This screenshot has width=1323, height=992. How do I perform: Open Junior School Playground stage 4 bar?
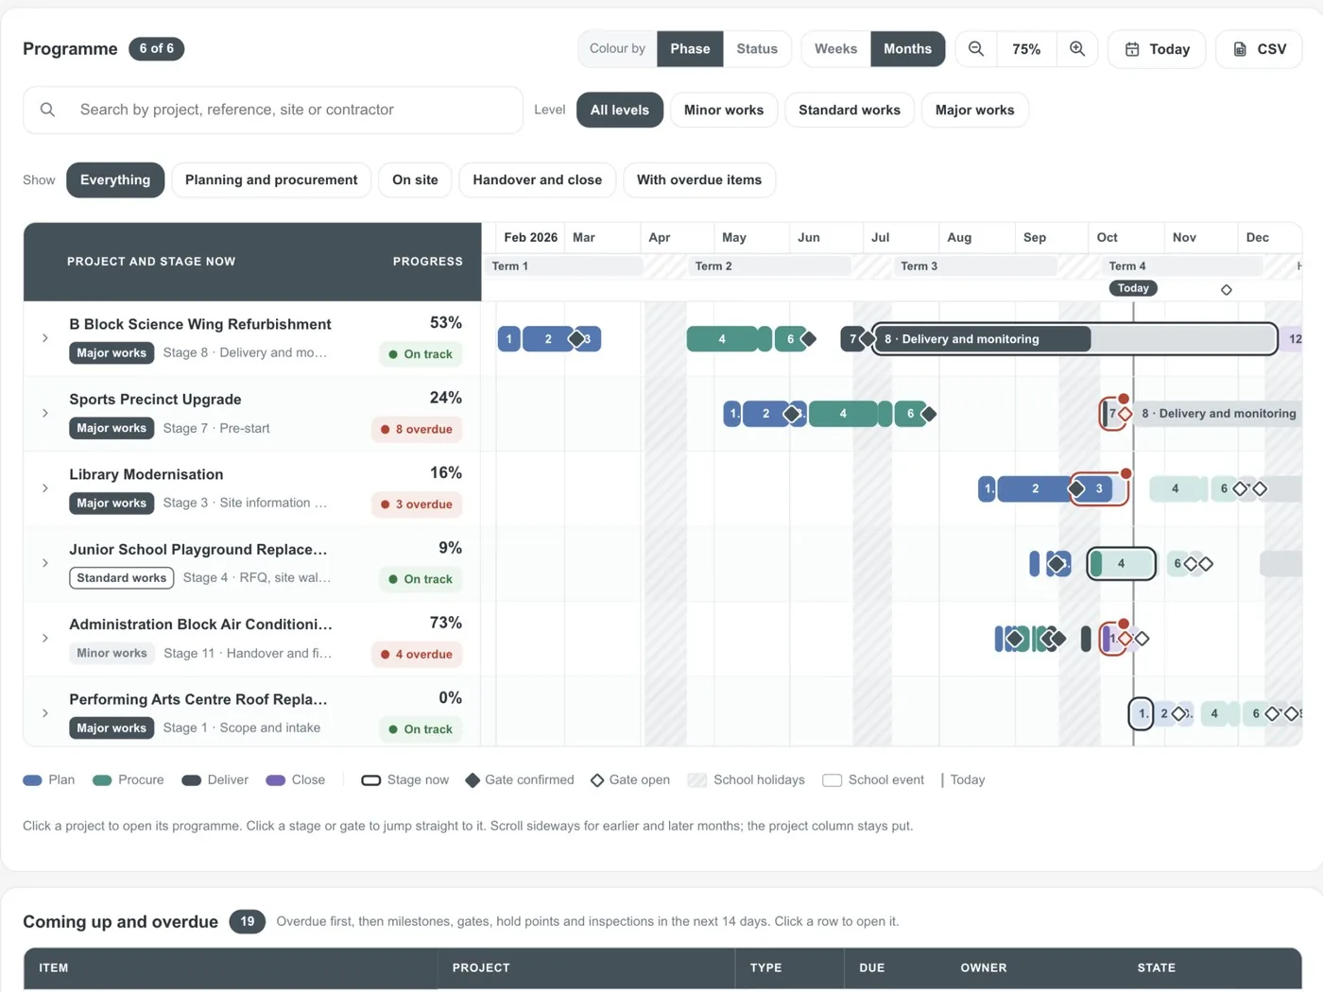pyautogui.click(x=1121, y=563)
